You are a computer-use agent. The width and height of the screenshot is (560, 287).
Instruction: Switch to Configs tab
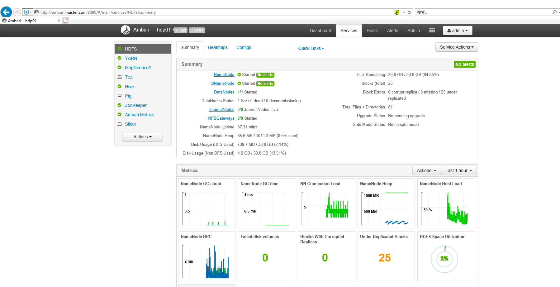(244, 47)
